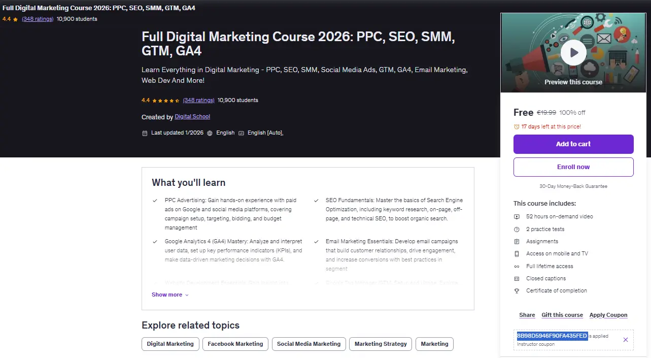Click 'Access on mobile and TV' text

point(557,253)
